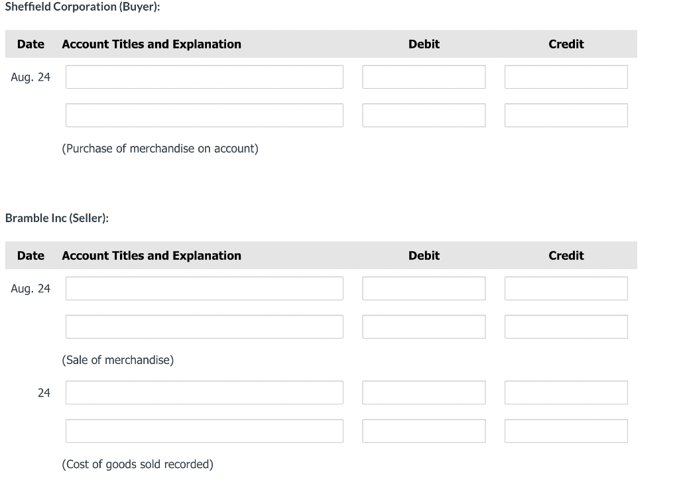Select Sheffield's second account title field

coord(204,115)
